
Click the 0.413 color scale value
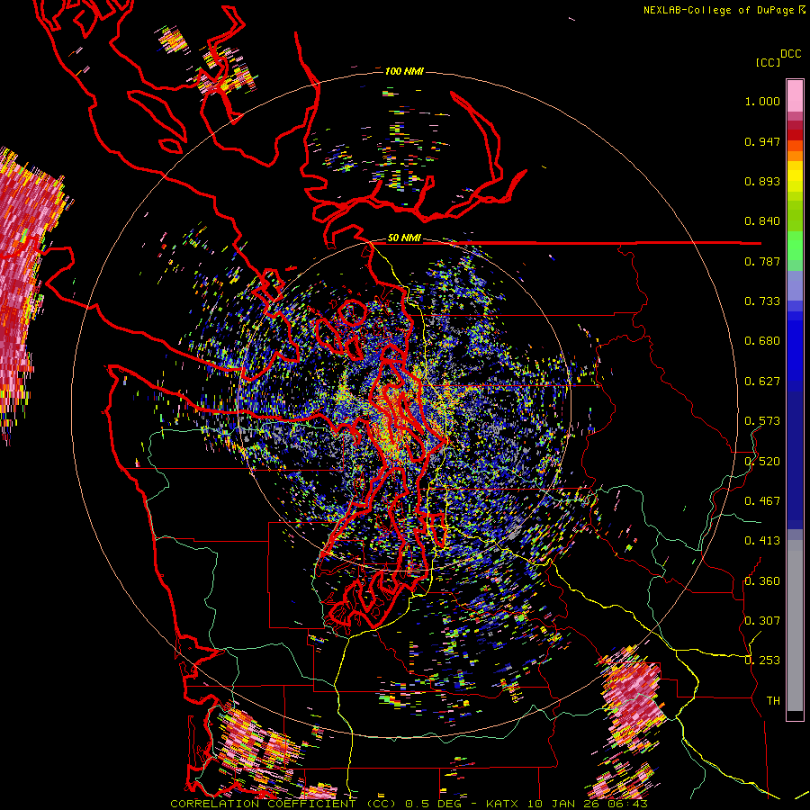[762, 541]
